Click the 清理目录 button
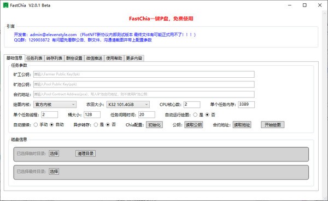Image resolution: width=328 pixels, height=201 pixels. [85, 153]
